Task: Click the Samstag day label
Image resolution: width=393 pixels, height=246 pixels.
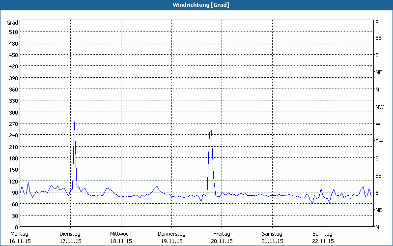Action: (x=272, y=234)
